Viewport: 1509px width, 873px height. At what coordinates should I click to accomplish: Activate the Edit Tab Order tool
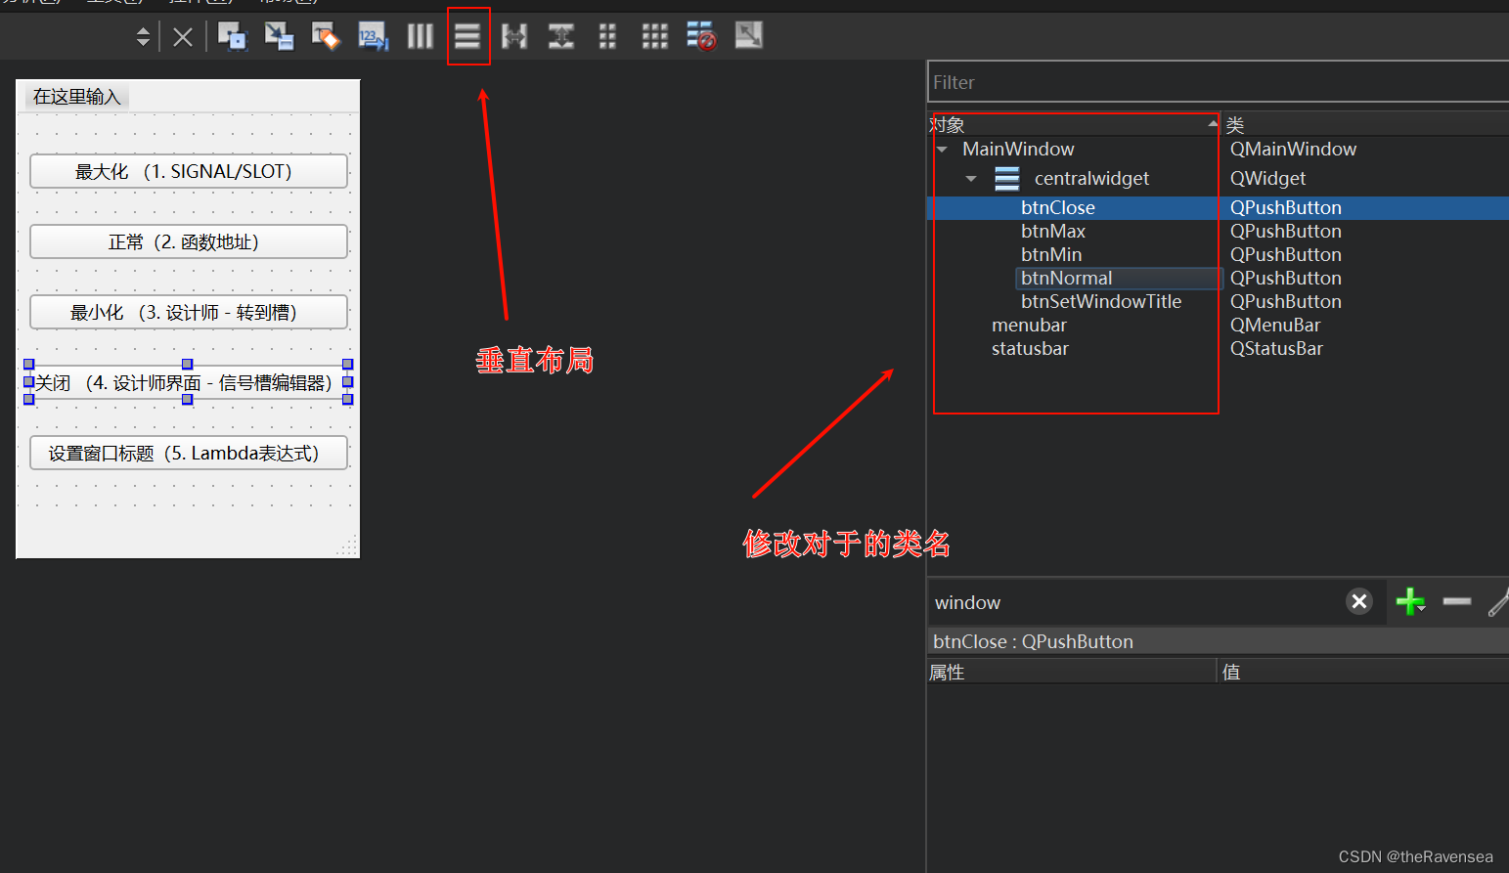tap(373, 37)
